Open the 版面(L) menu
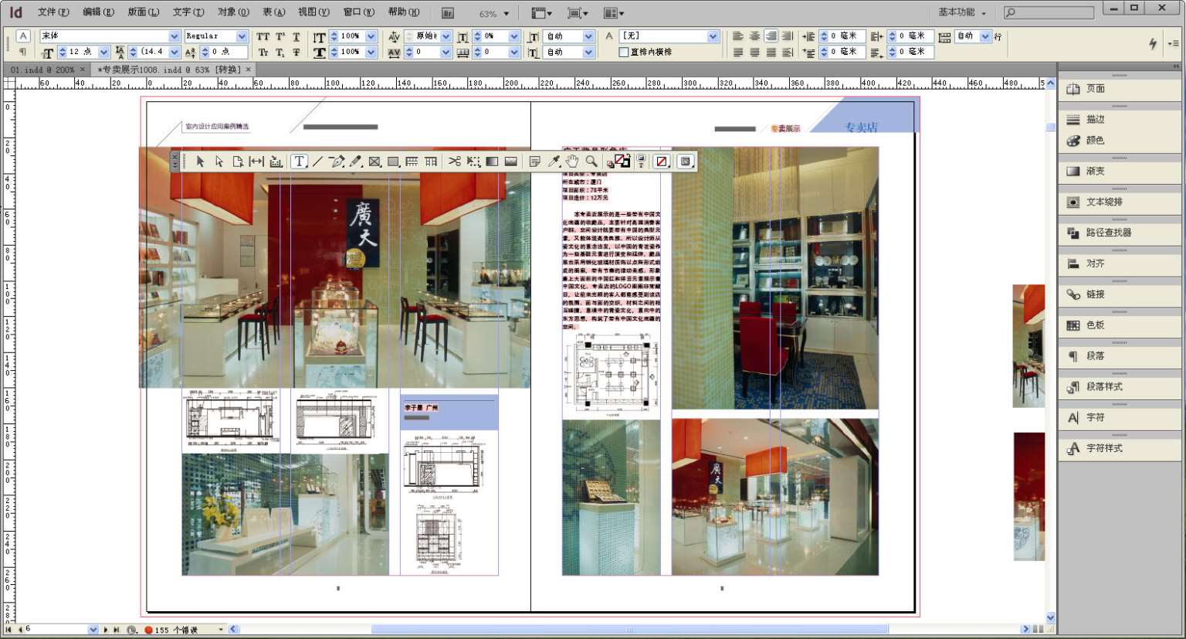This screenshot has width=1186, height=639. (143, 12)
